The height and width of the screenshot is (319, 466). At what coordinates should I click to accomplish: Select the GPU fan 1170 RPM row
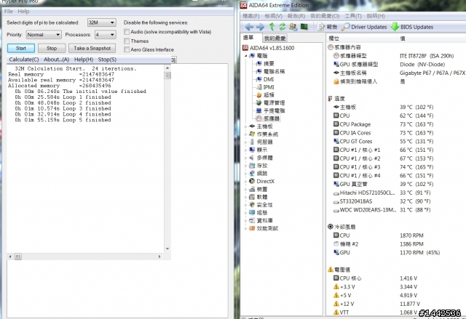point(396,253)
